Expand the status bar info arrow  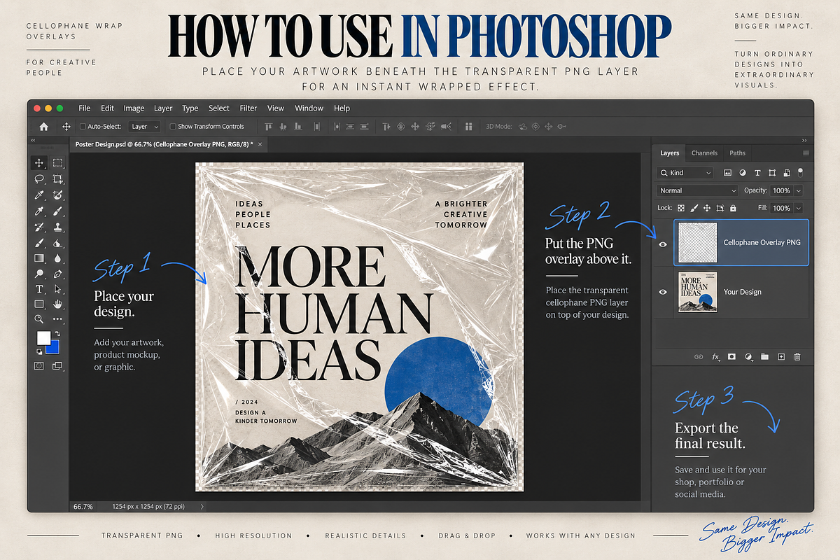tap(202, 506)
